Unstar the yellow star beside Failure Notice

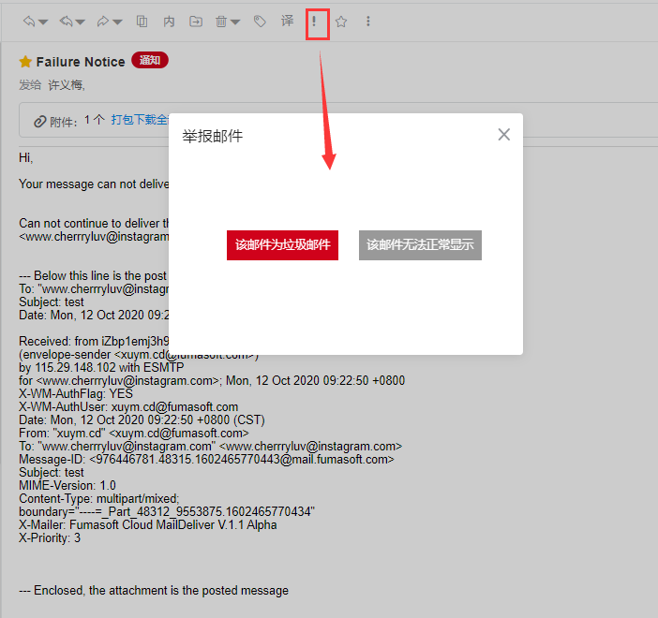[25, 62]
